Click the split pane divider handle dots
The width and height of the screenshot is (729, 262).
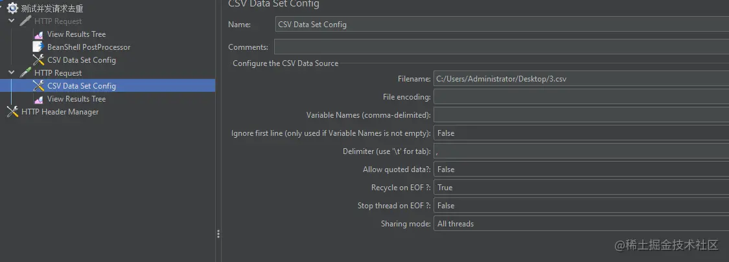click(218, 234)
